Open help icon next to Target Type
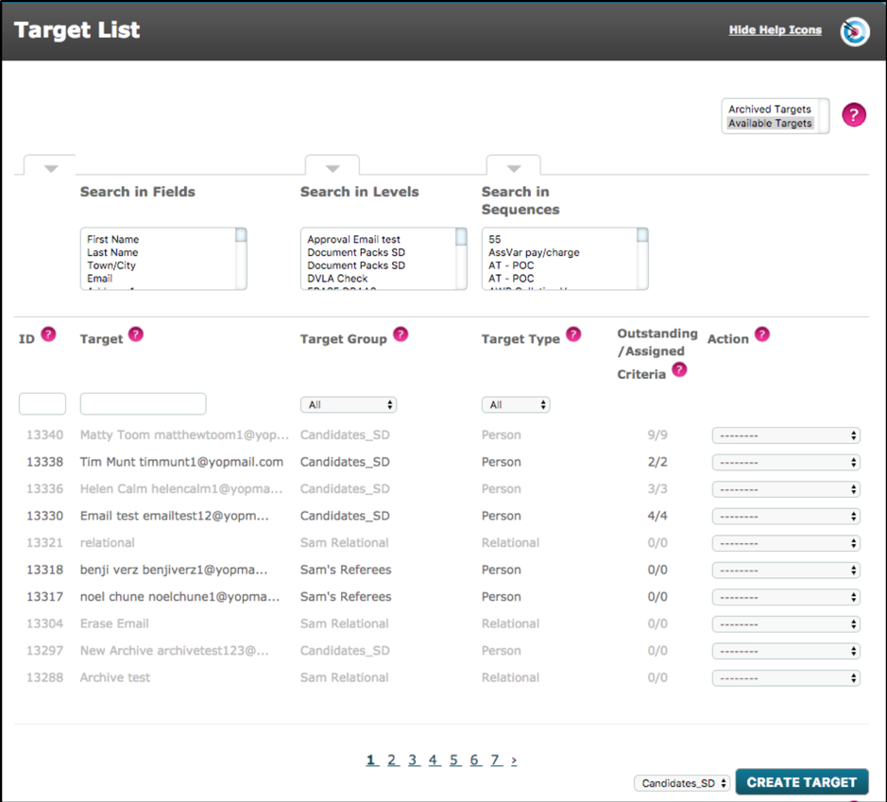 point(573,334)
